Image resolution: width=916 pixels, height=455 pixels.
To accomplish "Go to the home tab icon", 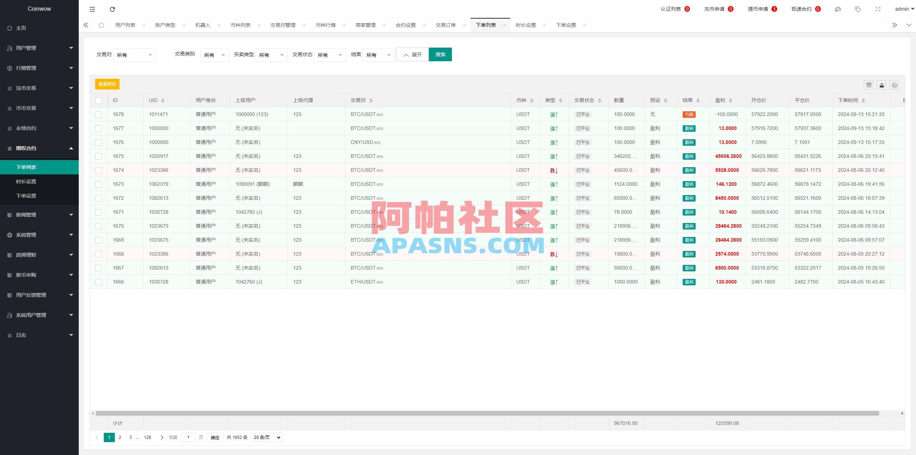I will pos(101,25).
